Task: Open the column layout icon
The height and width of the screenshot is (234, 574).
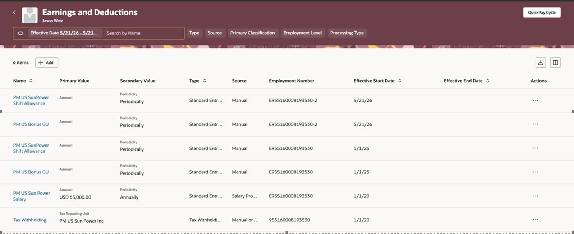Action: [x=555, y=63]
